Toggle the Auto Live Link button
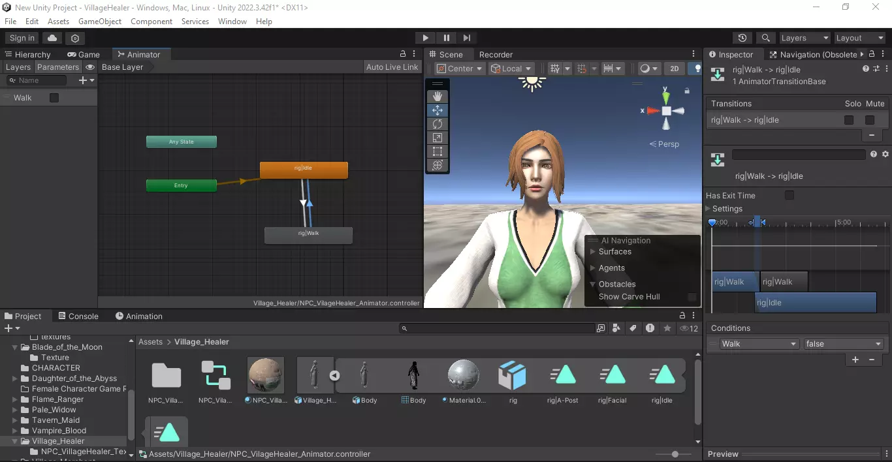Viewport: 892px width, 462px height. [392, 67]
